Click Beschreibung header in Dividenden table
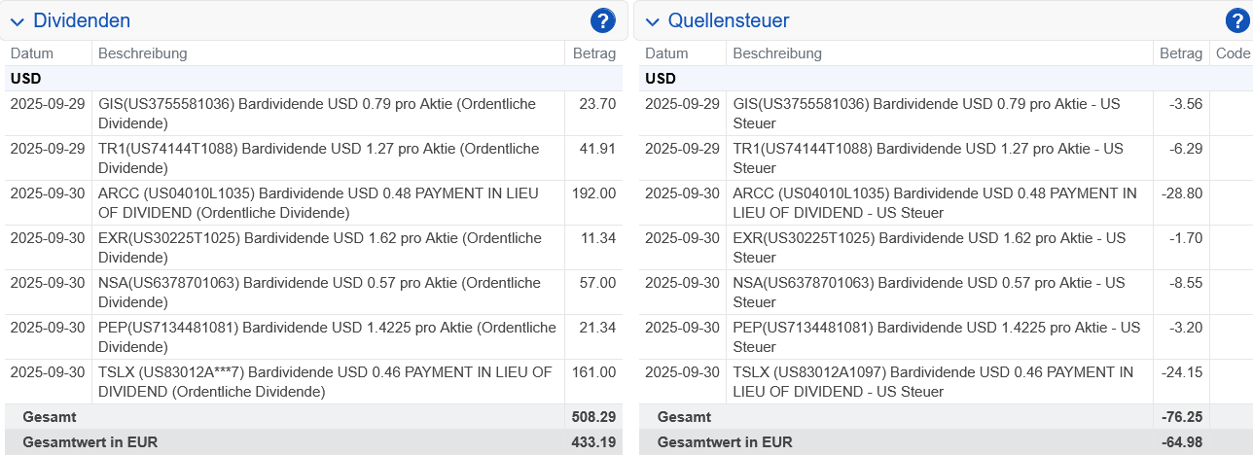Viewport: 1253px width, 455px height. coord(142,53)
